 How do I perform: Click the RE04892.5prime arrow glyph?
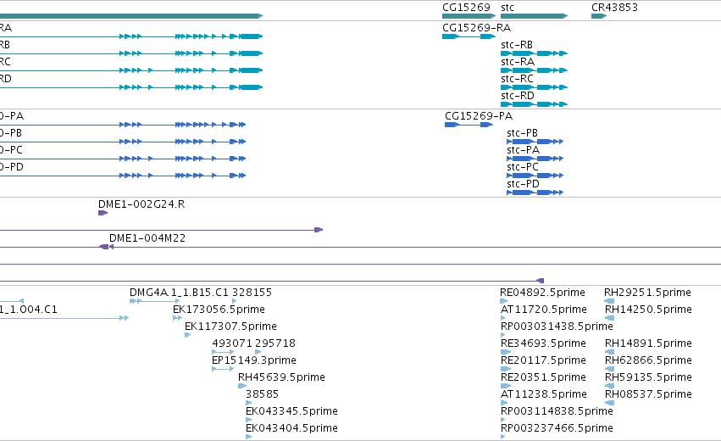click(504, 301)
